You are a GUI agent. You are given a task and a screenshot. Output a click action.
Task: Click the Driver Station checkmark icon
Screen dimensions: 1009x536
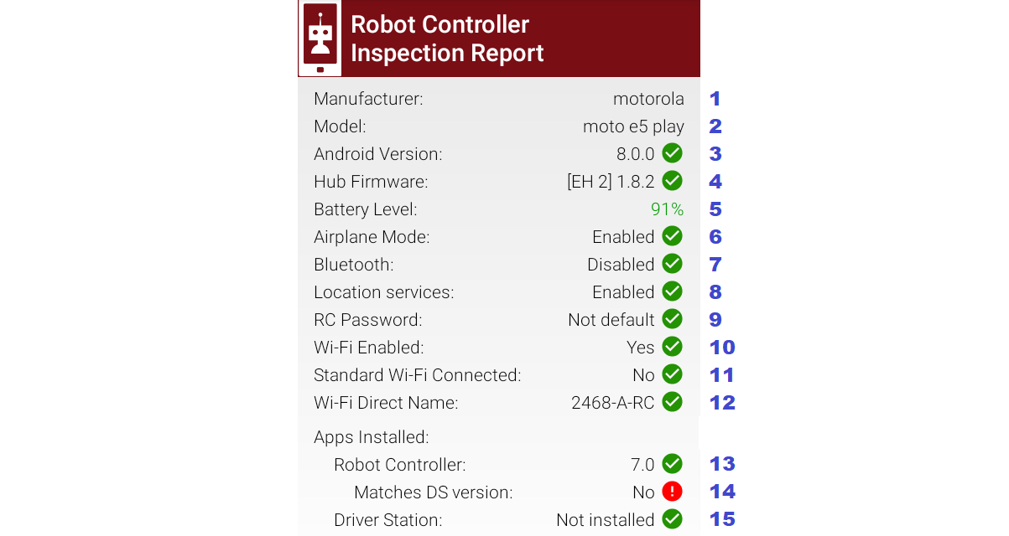[x=672, y=519]
